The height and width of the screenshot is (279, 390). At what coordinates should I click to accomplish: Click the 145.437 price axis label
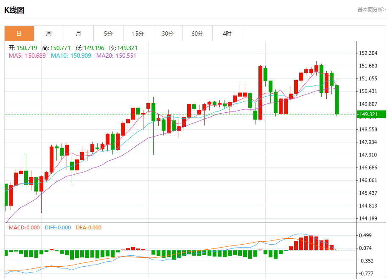(x=368, y=193)
